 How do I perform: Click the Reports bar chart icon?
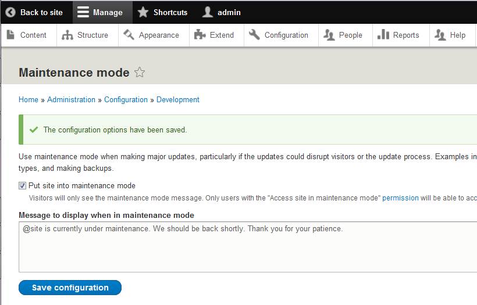click(x=383, y=34)
